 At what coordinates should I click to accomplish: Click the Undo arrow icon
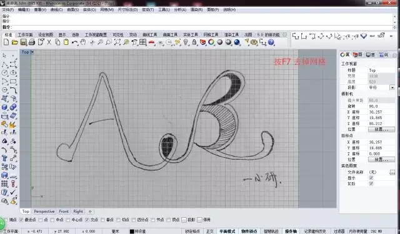(74, 42)
